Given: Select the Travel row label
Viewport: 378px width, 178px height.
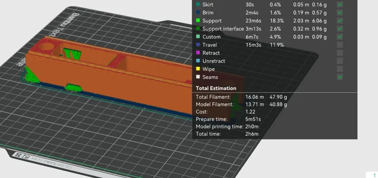Looking at the screenshot, I should 210,45.
